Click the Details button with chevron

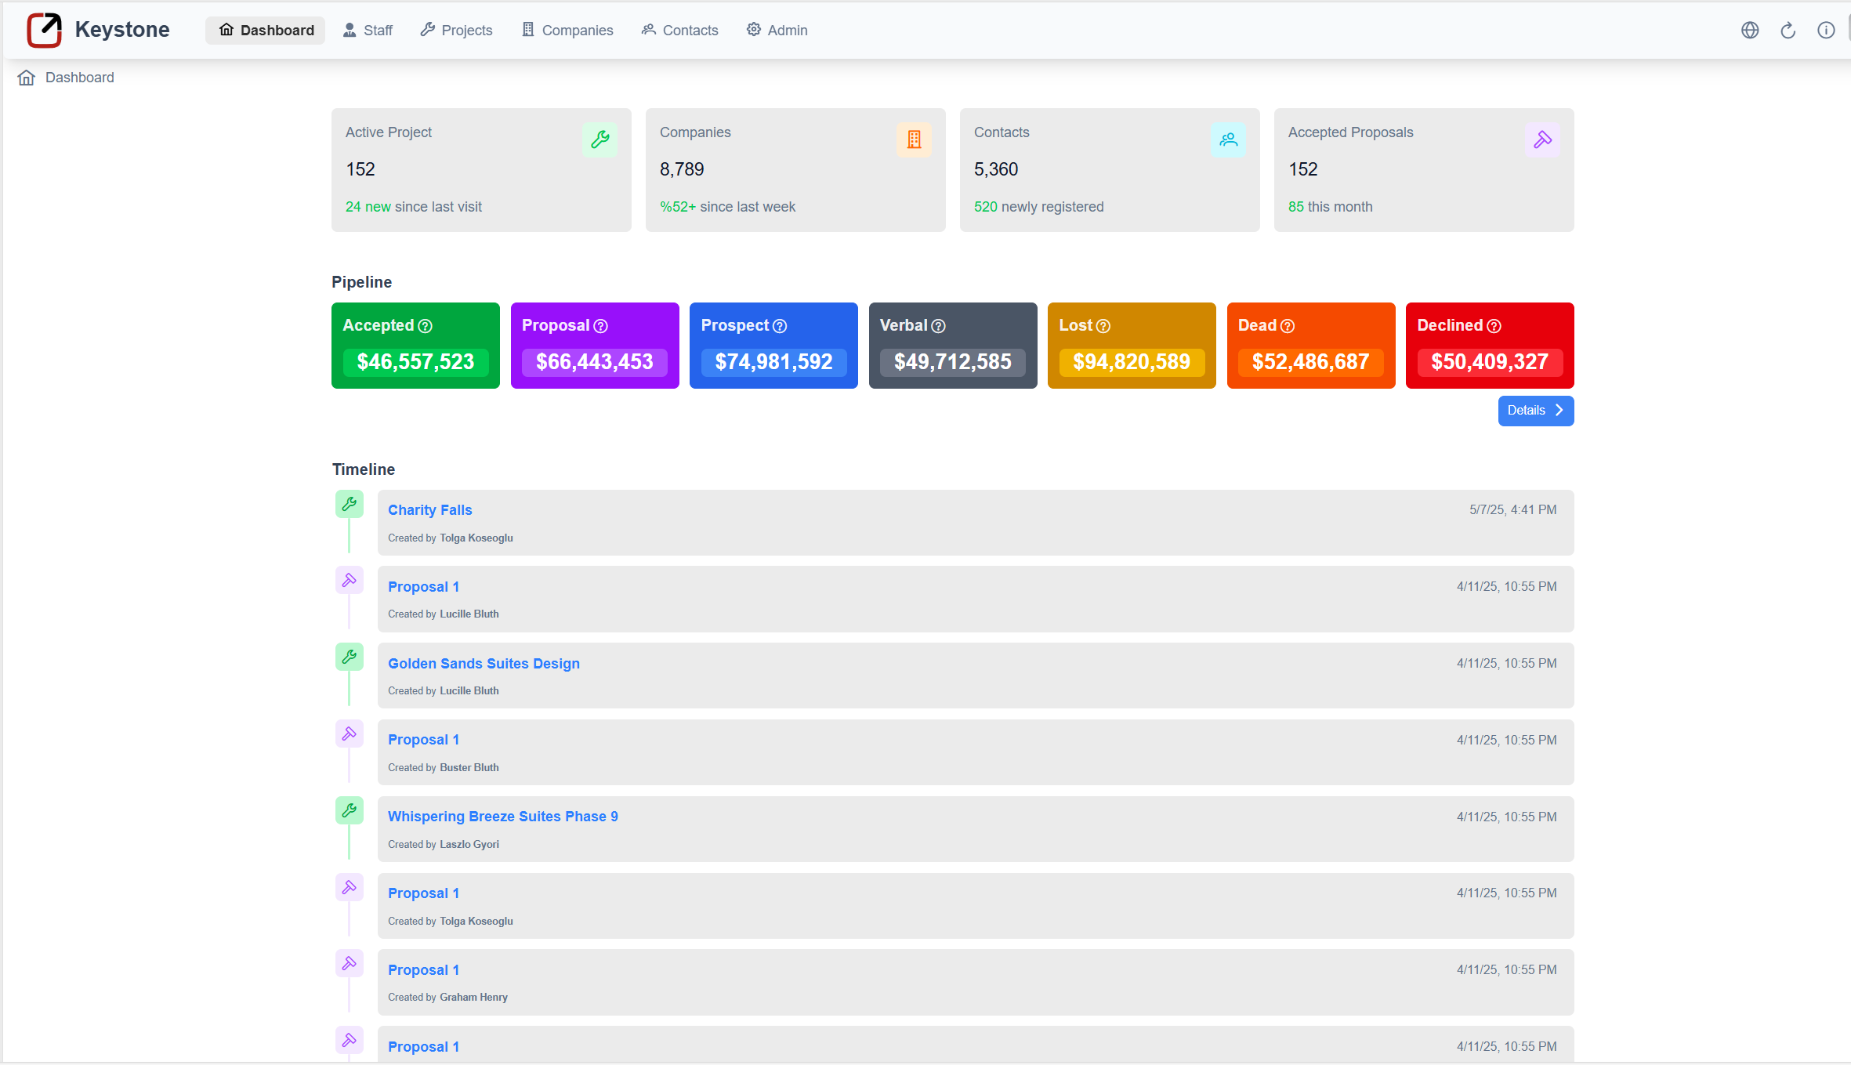[1535, 411]
